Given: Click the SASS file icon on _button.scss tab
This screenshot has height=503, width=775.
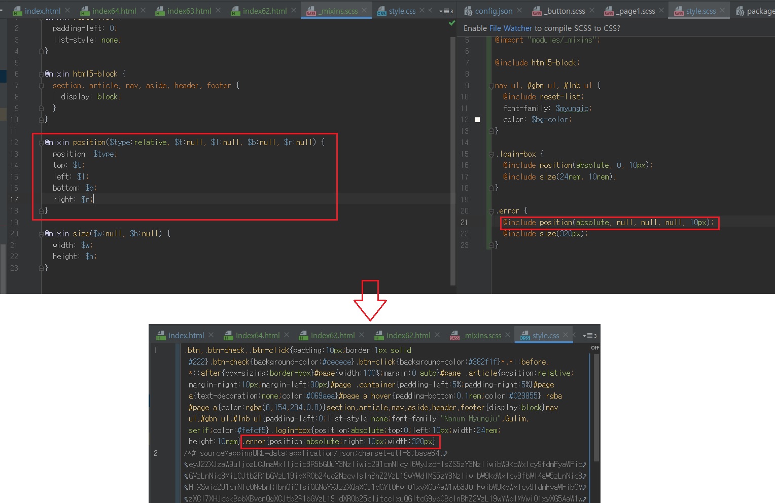Looking at the screenshot, I should pyautogui.click(x=537, y=11).
